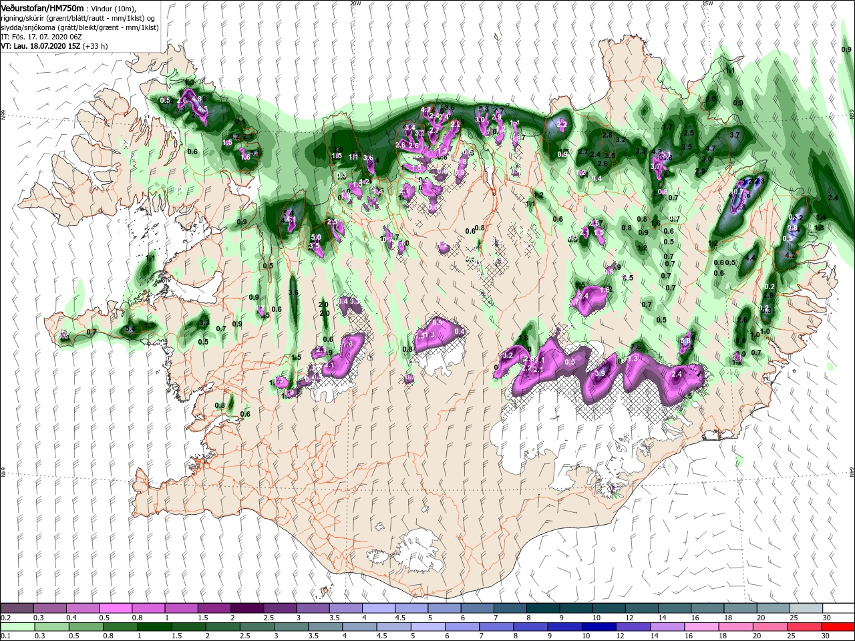The image size is (855, 641).
Task: Click the 5.4 precipitation value on the map
Action: point(130,329)
